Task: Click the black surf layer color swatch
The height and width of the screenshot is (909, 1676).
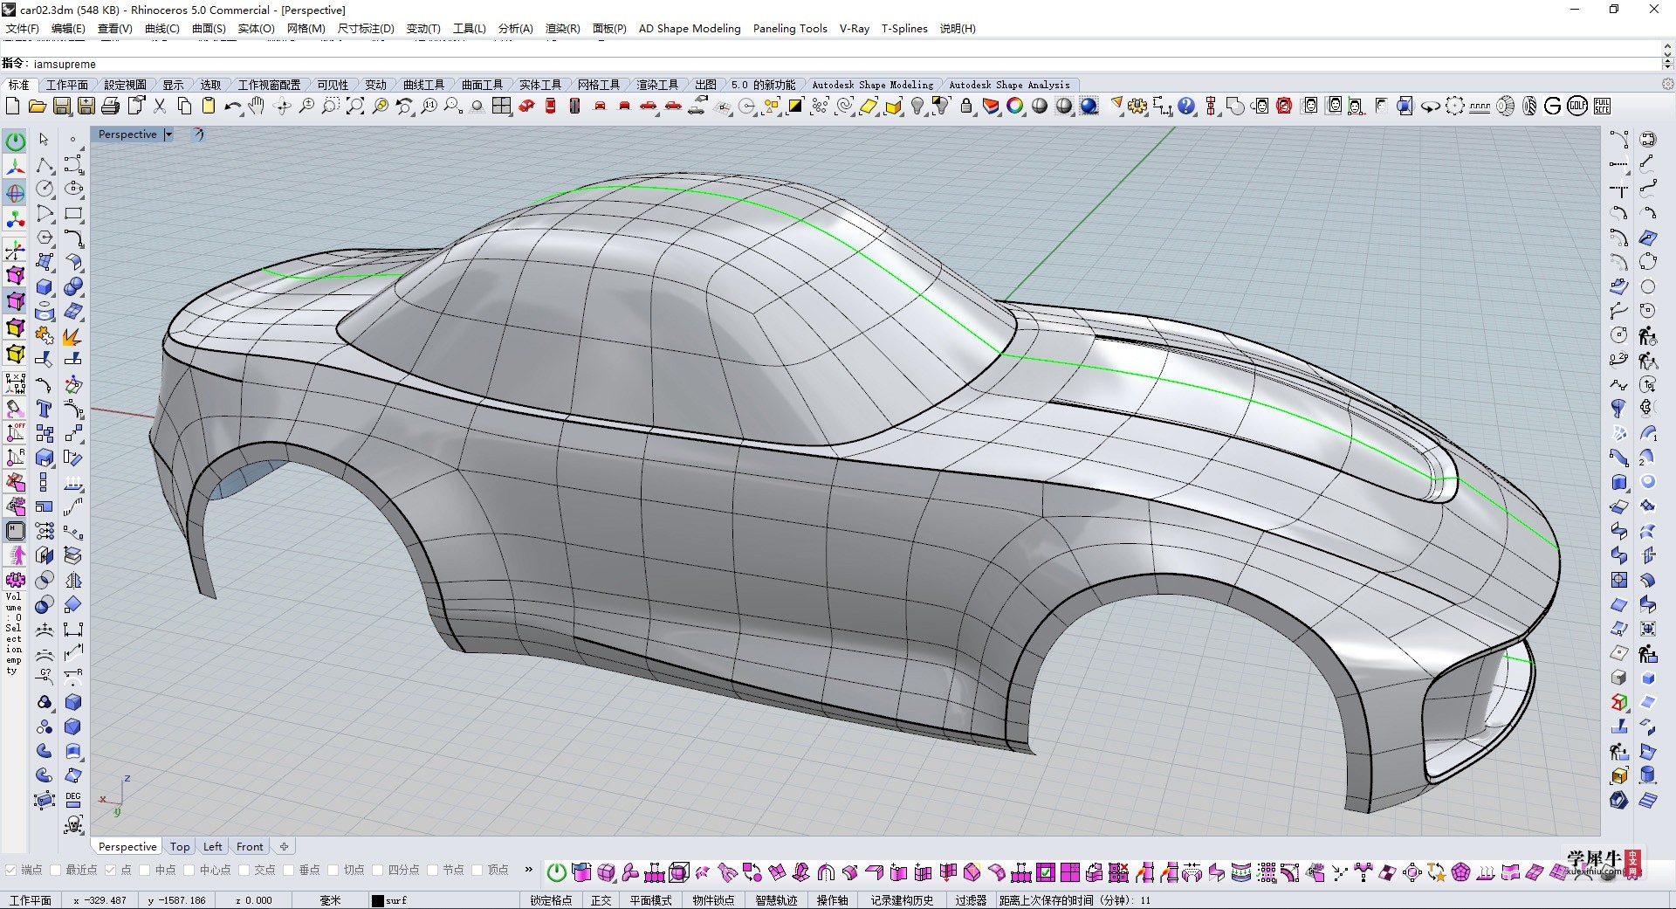Action: coord(377,900)
